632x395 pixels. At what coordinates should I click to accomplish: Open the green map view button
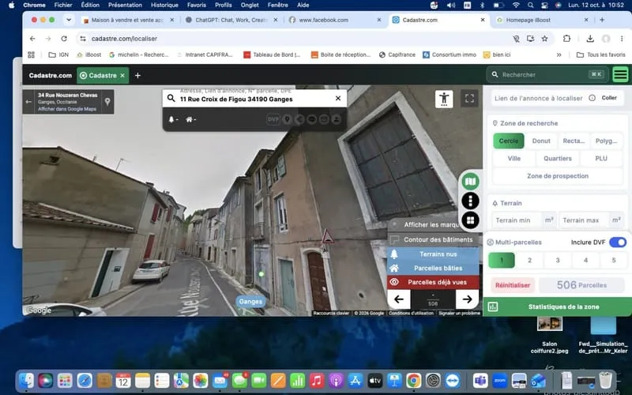pyautogui.click(x=470, y=182)
